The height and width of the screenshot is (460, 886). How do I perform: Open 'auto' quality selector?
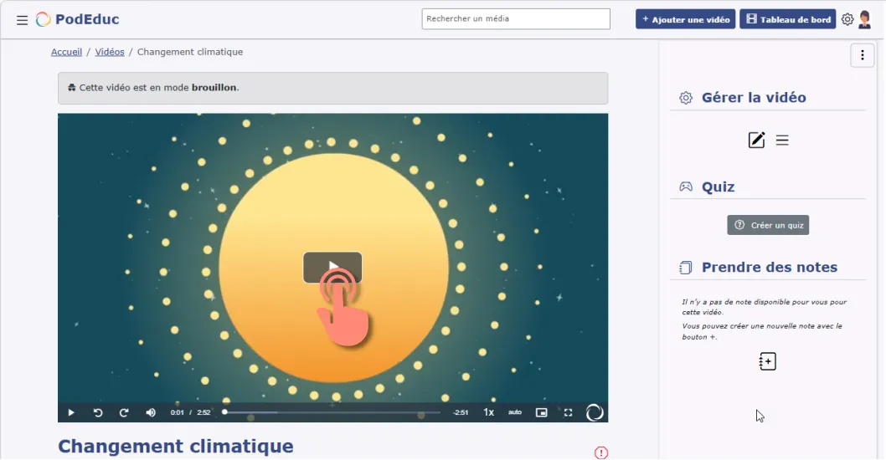[x=515, y=412]
